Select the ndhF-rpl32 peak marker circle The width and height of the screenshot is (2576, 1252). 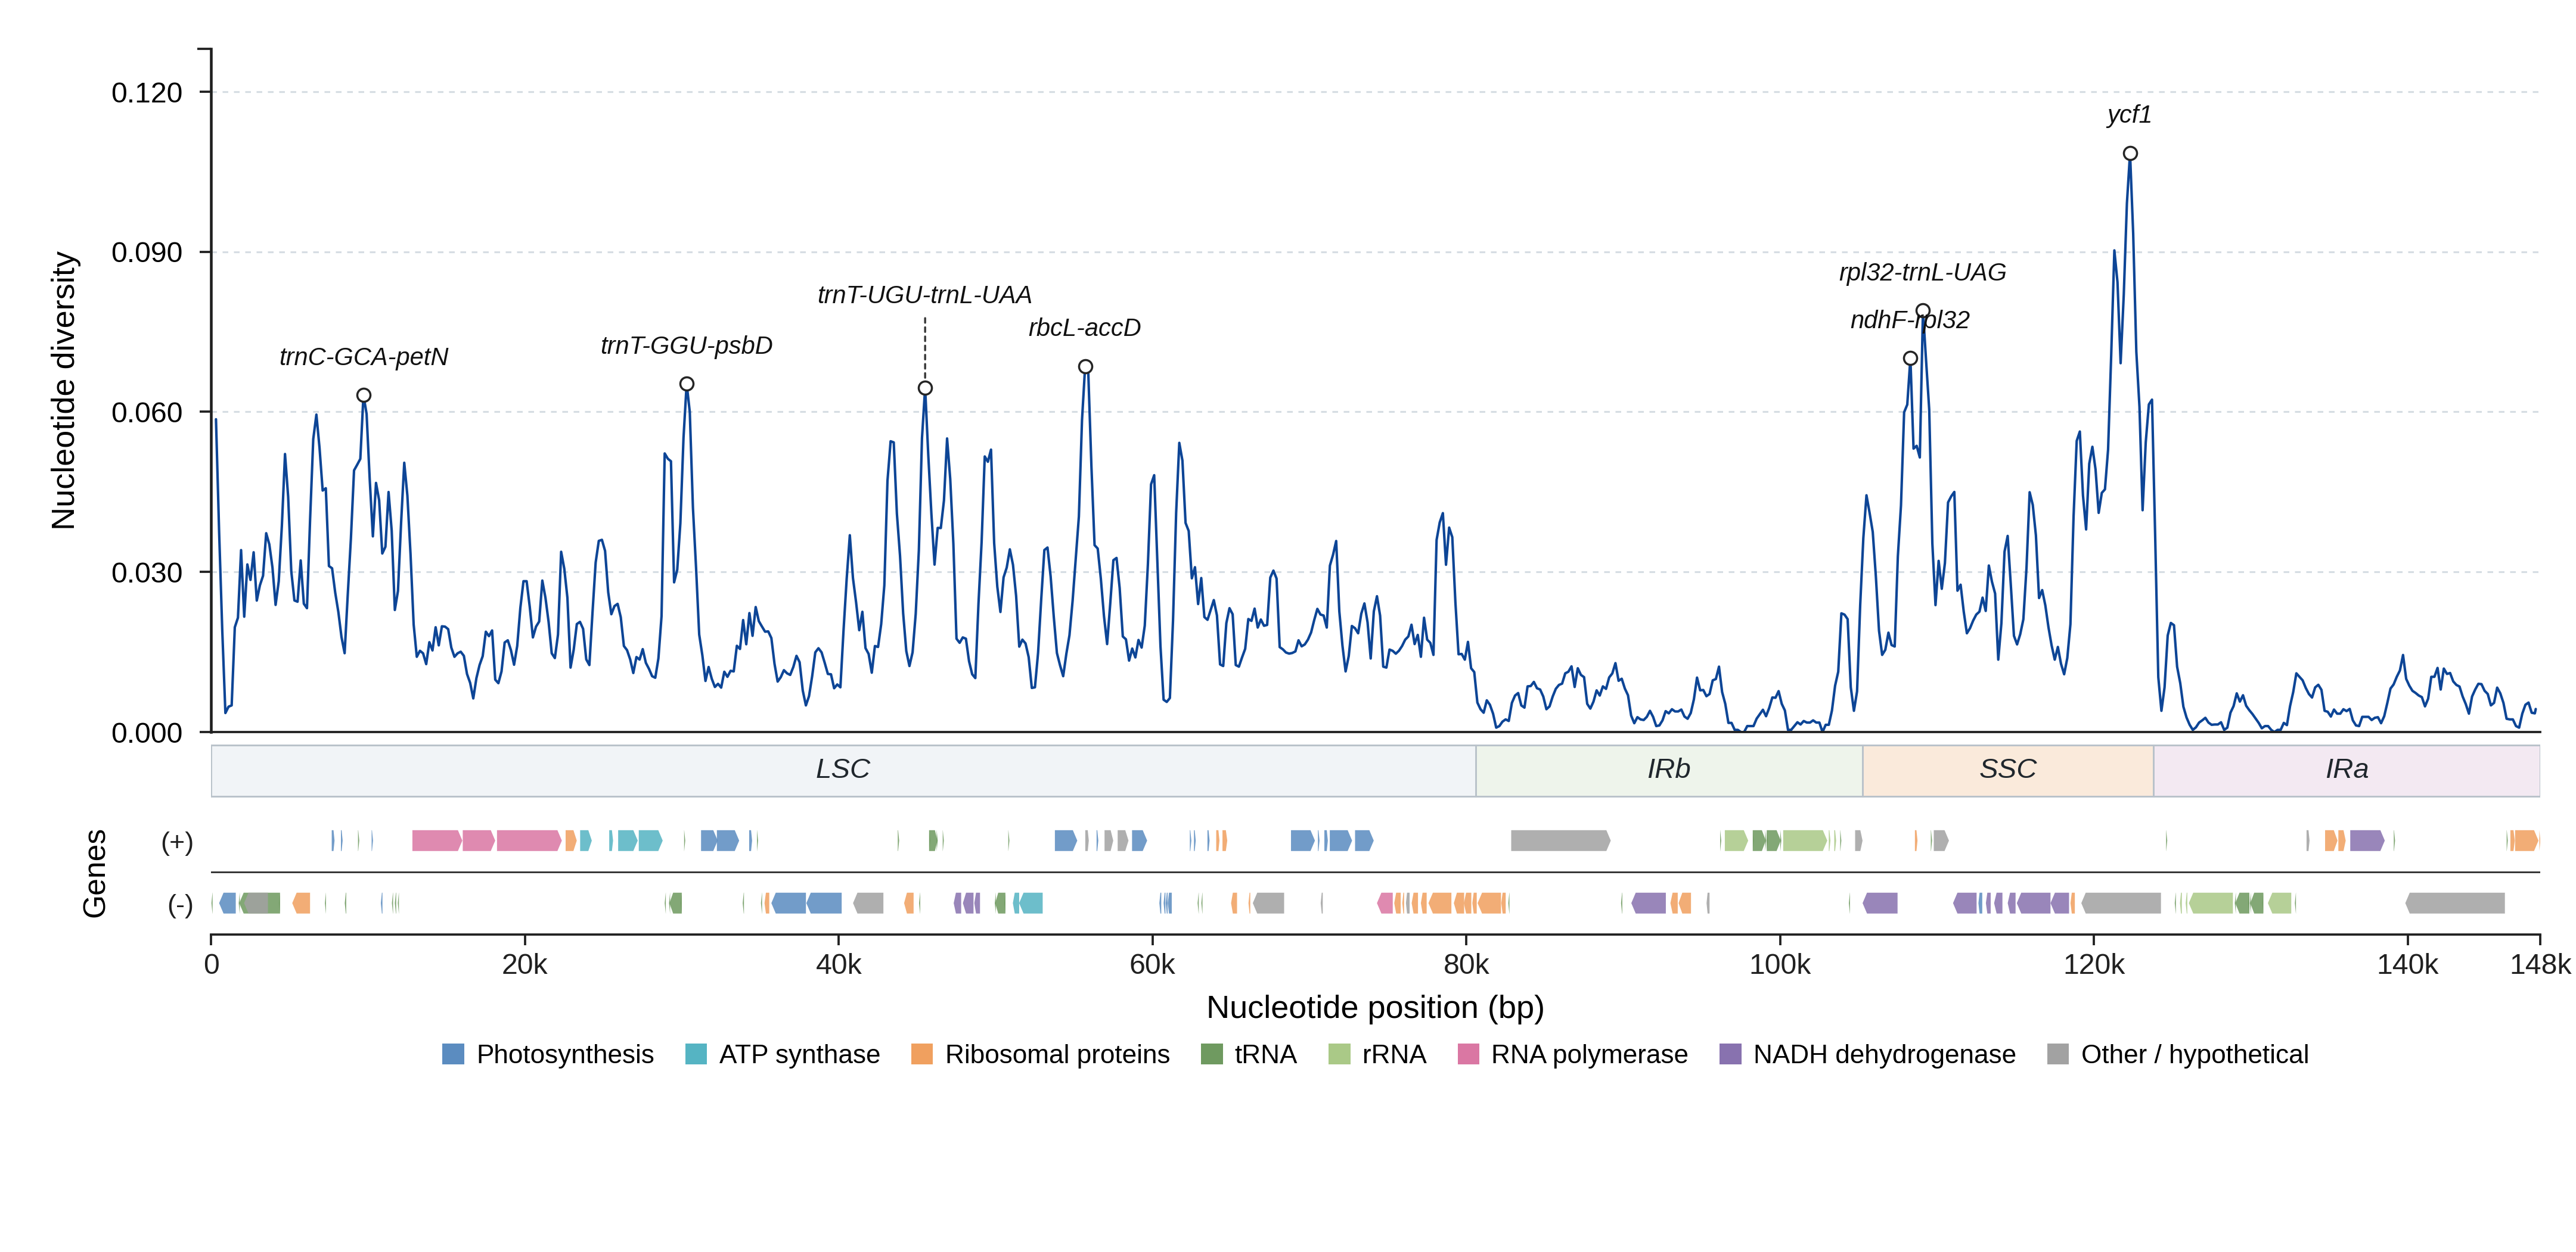pyautogui.click(x=1910, y=359)
